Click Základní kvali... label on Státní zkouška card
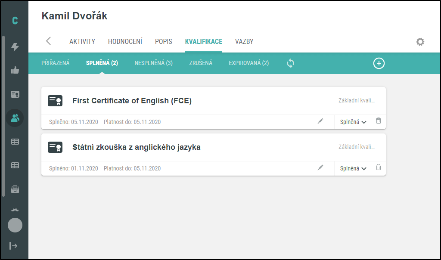The height and width of the screenshot is (260, 441). tap(356, 147)
